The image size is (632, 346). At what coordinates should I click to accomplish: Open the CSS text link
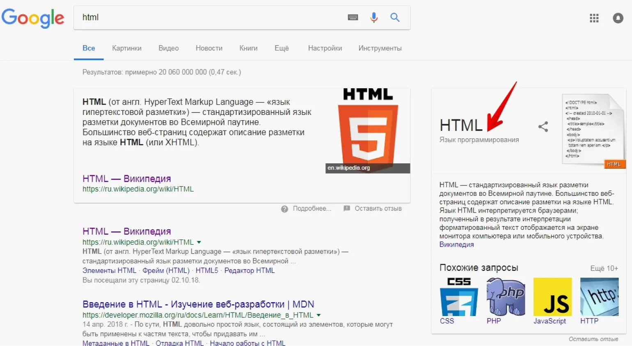[447, 321]
